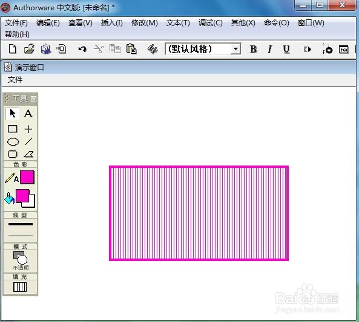
Task: Open the Control Panel icon in toolbar
Action: coord(328,49)
